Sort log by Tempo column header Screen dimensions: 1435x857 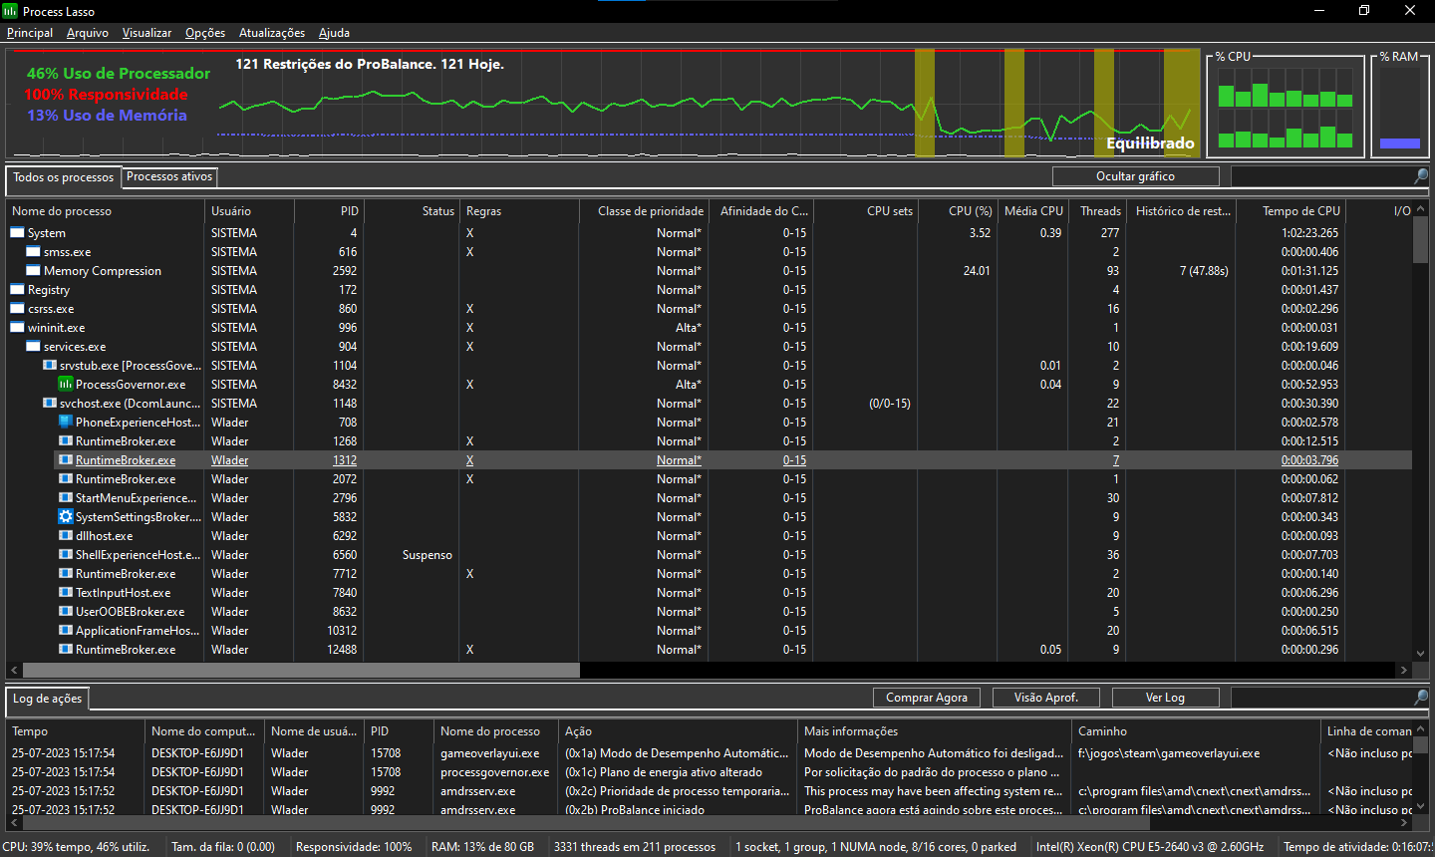[x=75, y=731]
